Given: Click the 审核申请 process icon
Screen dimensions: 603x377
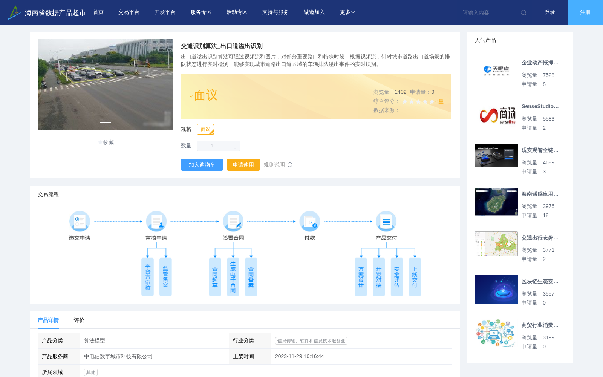Looking at the screenshot, I should (x=156, y=221).
